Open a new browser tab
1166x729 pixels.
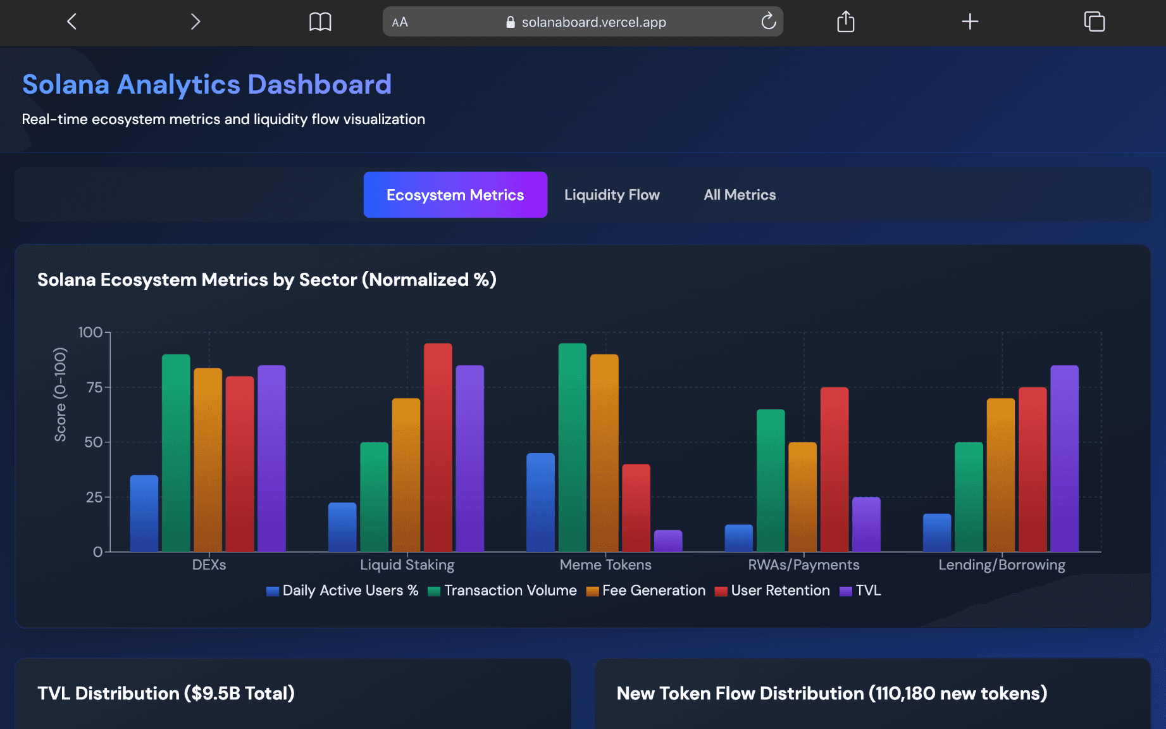[969, 22]
